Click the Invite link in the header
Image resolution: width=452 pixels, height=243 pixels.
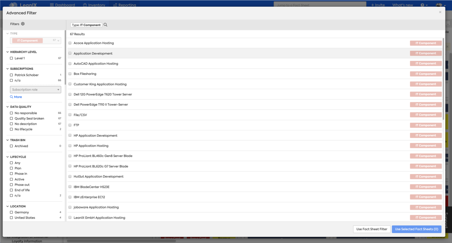click(378, 5)
